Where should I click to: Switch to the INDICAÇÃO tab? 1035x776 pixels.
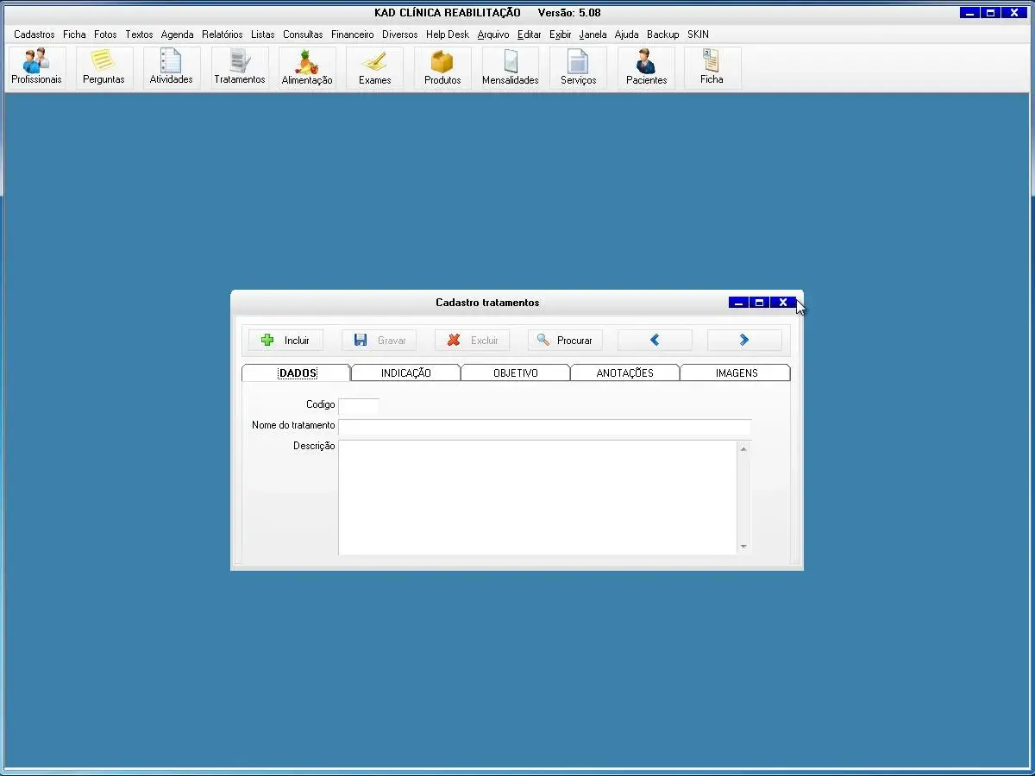tap(405, 373)
